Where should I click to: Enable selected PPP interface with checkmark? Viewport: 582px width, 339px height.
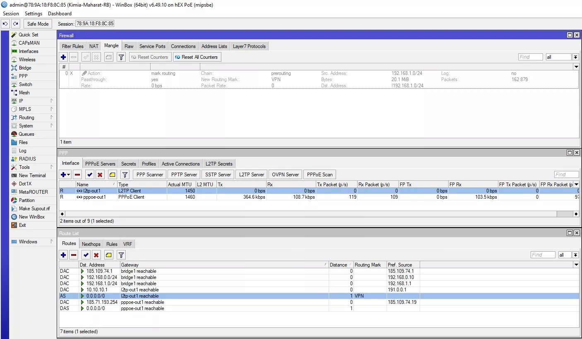coord(90,175)
